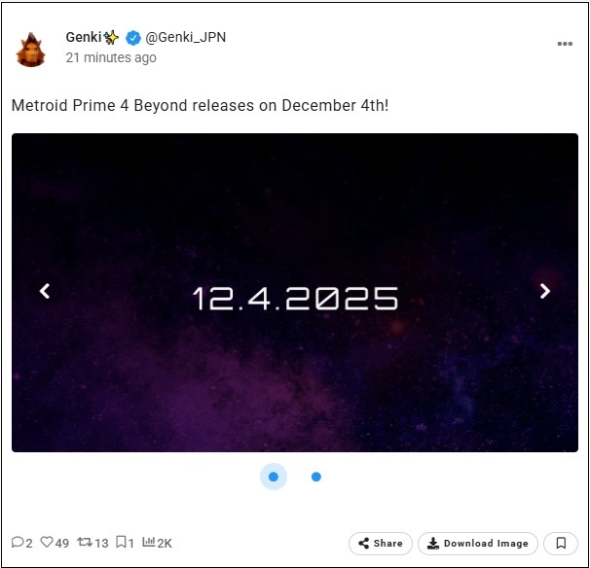Repost using the retweet arrows icon
The image size is (590, 568).
tap(85, 542)
